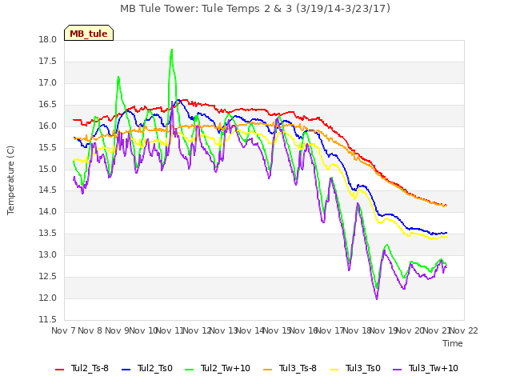This screenshot has height=384, width=512.
Task: Click the blue Tul2_Ts0 legend swatch
Action: click(126, 370)
